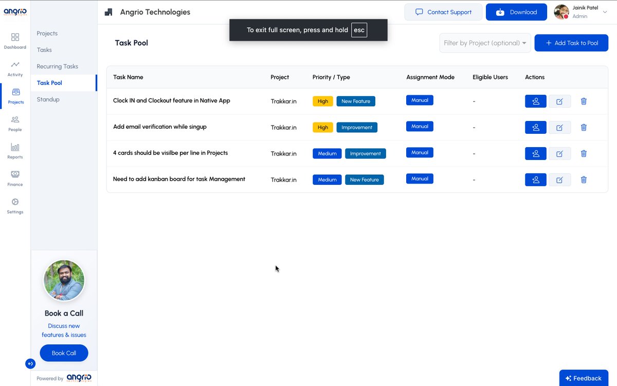The image size is (617, 386).
Task: Click Improvement badge in email verification row
Action: coord(357,127)
